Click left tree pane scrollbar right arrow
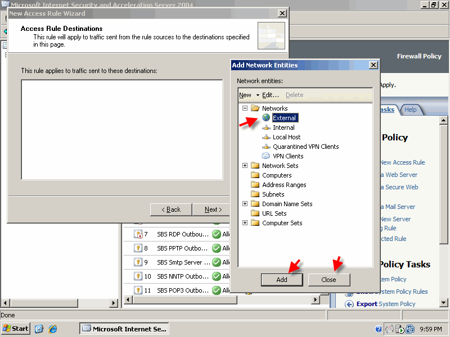450x337 pixels. click(x=114, y=303)
